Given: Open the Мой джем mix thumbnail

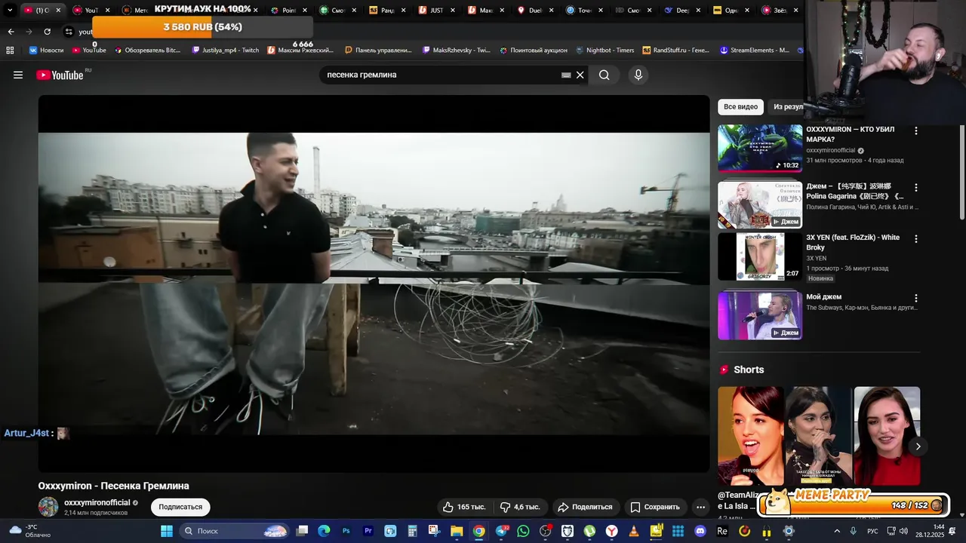Looking at the screenshot, I should (760, 315).
